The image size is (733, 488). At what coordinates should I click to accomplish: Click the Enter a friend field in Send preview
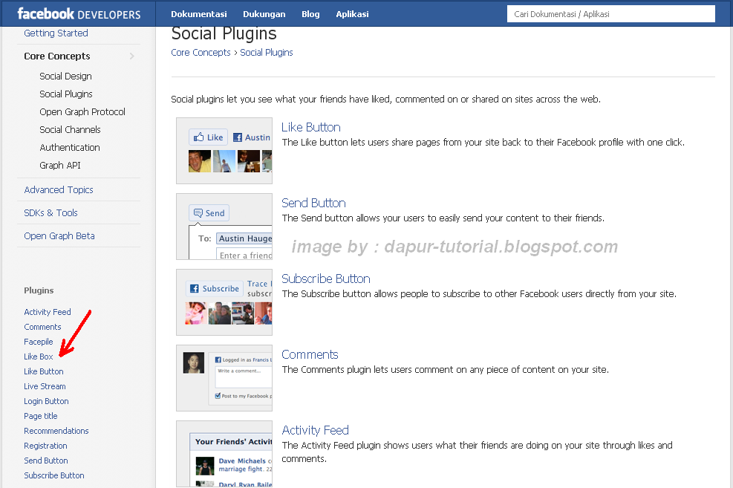tap(244, 254)
